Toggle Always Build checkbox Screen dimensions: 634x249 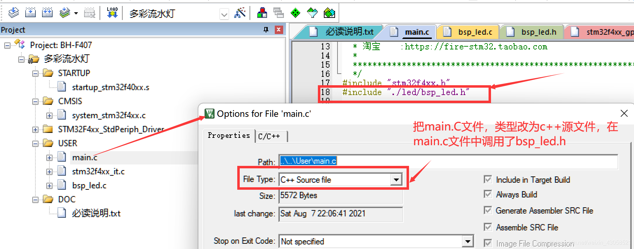tap(488, 194)
